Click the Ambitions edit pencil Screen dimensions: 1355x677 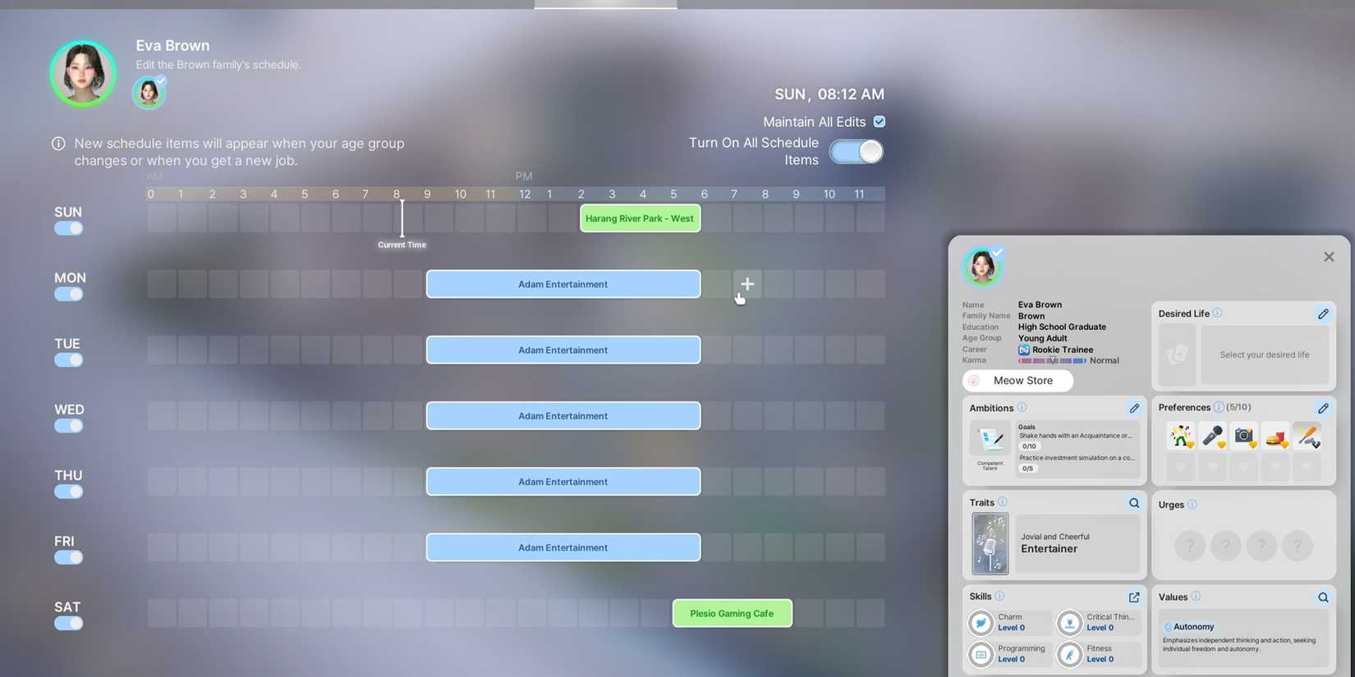pyautogui.click(x=1133, y=408)
